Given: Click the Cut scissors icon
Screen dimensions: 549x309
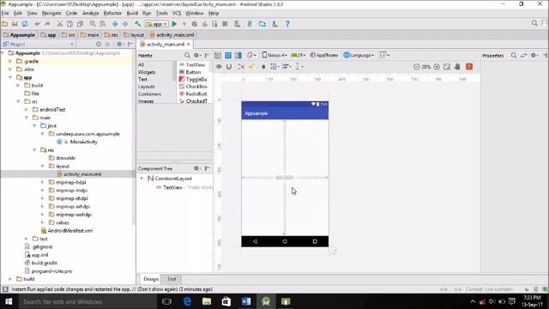Looking at the screenshot, I should [60, 24].
